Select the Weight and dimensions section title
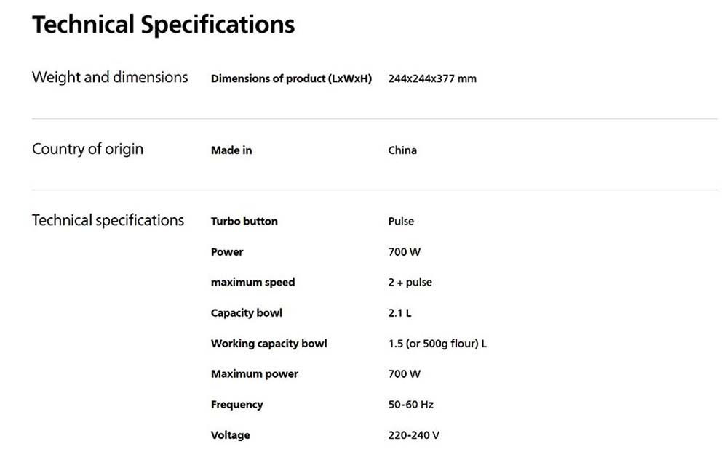The height and width of the screenshot is (457, 724). [x=110, y=78]
